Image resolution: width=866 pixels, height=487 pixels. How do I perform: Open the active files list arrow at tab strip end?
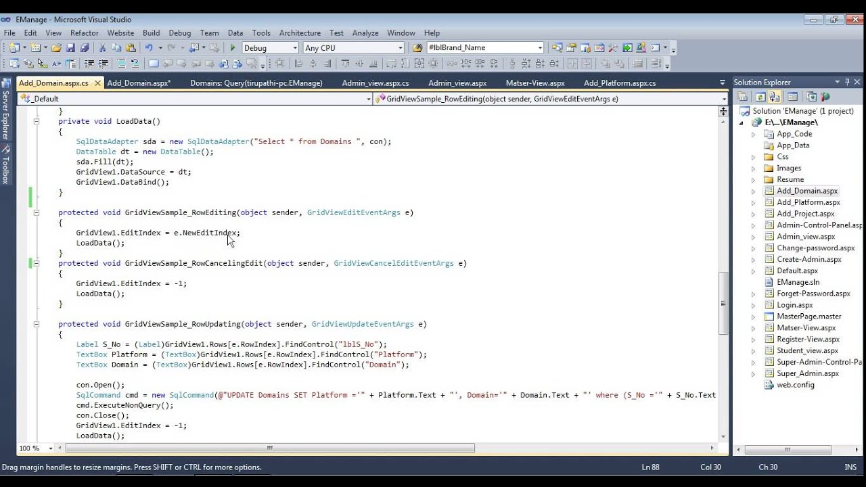pos(723,83)
